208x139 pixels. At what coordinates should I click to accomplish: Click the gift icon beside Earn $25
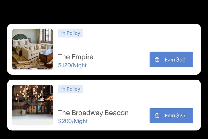[157, 115]
